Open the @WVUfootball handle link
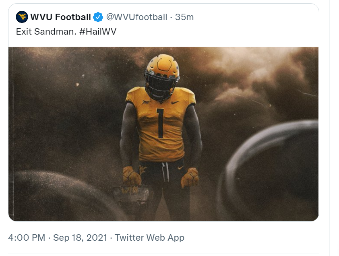 (x=136, y=17)
